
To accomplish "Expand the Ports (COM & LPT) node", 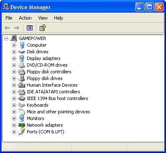I will 14,132.
